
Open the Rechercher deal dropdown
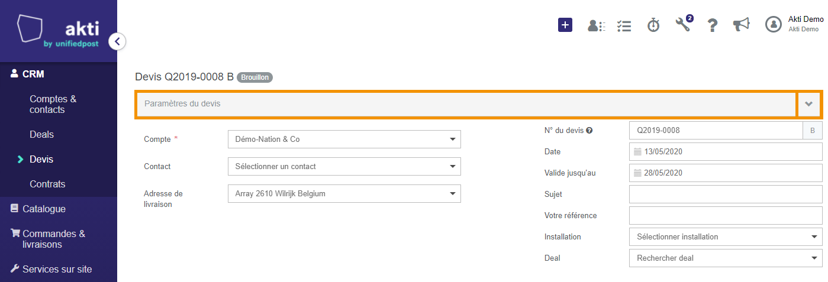[726, 258]
